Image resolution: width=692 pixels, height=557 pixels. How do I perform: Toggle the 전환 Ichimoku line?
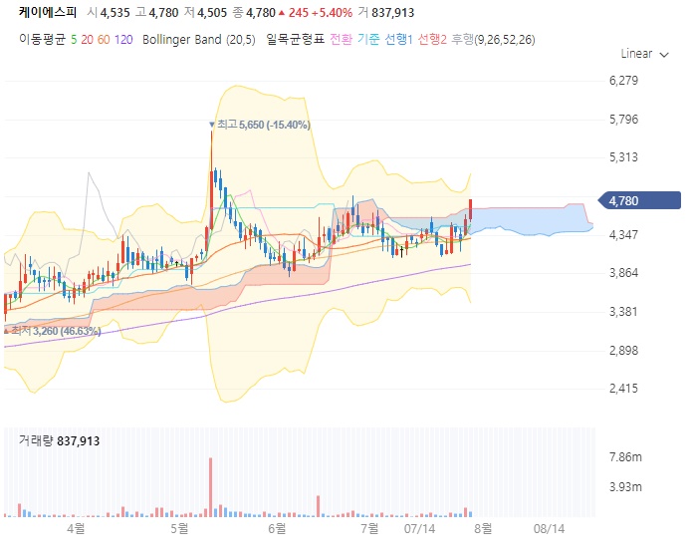[x=341, y=40]
